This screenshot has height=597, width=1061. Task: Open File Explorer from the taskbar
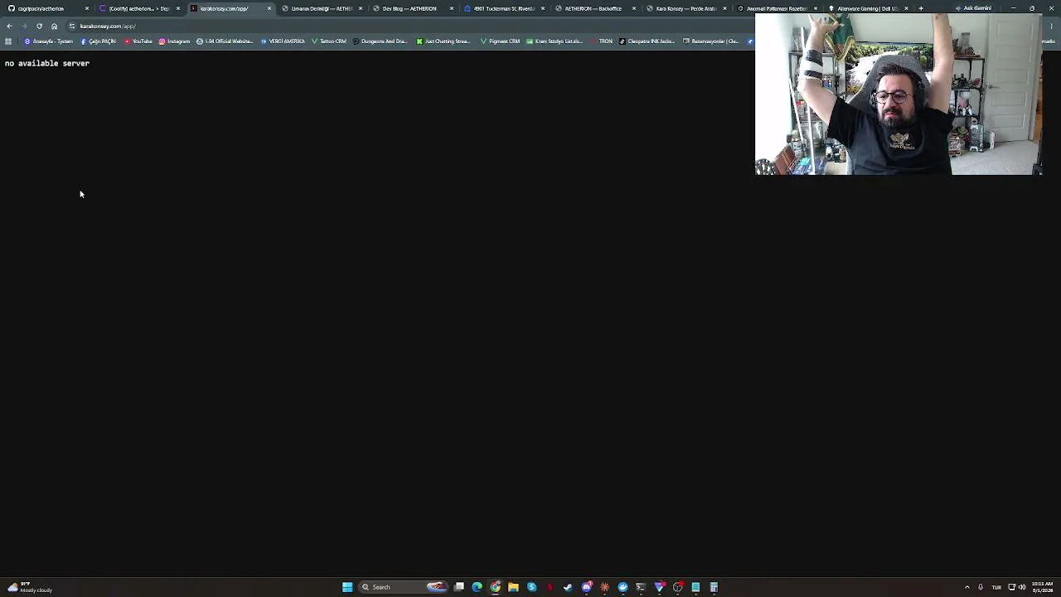tap(513, 587)
